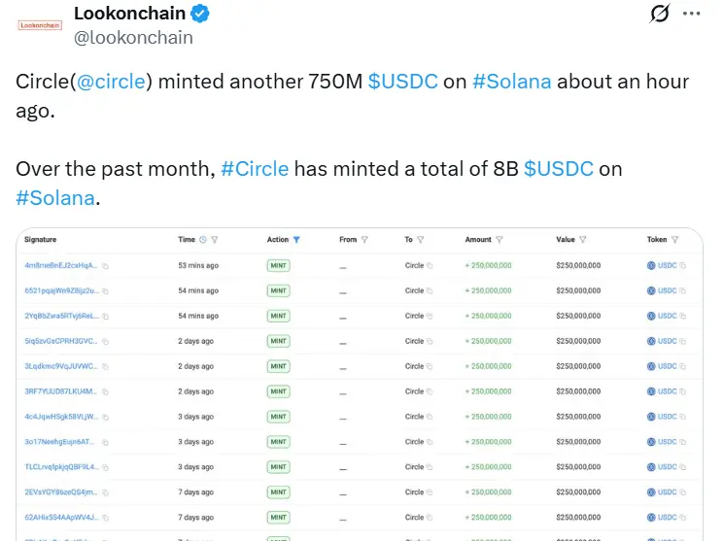Click the Lookonchain profile avatar
The height and width of the screenshot is (541, 723).
40,25
